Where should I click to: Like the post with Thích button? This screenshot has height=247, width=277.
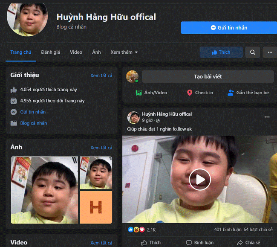click(x=151, y=243)
